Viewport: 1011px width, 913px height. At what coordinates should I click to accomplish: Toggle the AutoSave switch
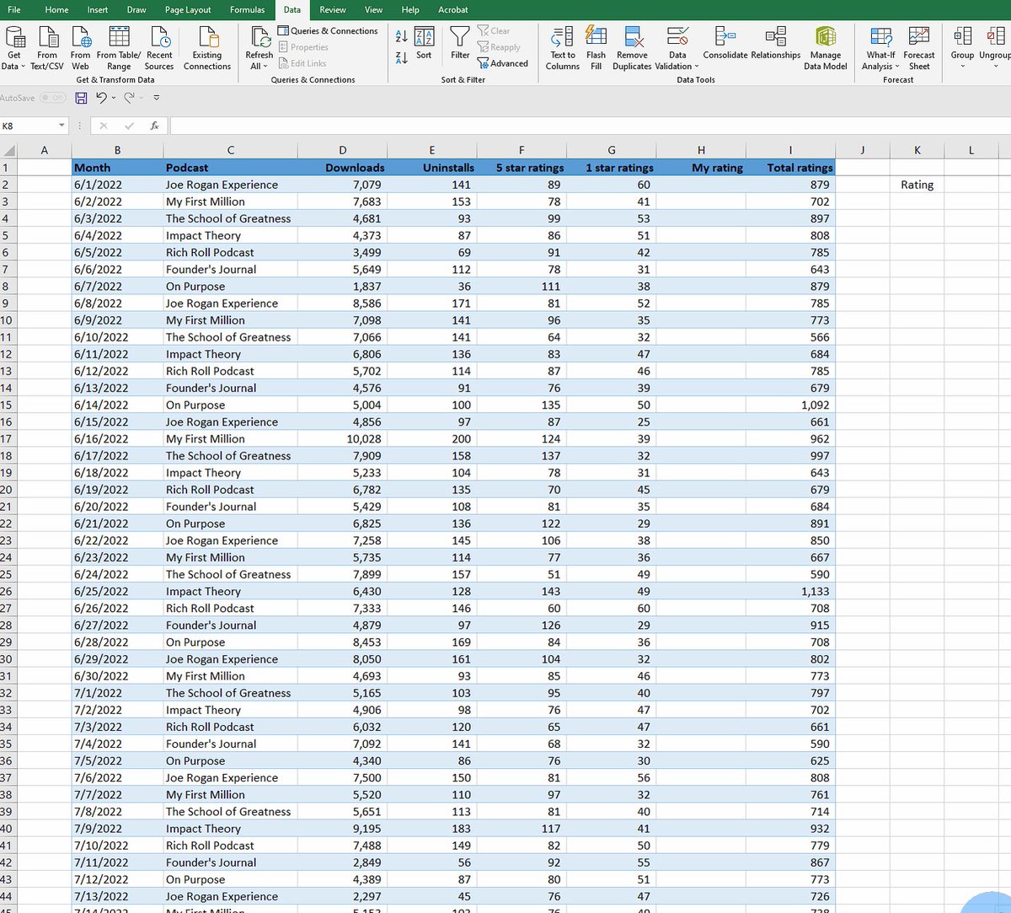click(53, 98)
